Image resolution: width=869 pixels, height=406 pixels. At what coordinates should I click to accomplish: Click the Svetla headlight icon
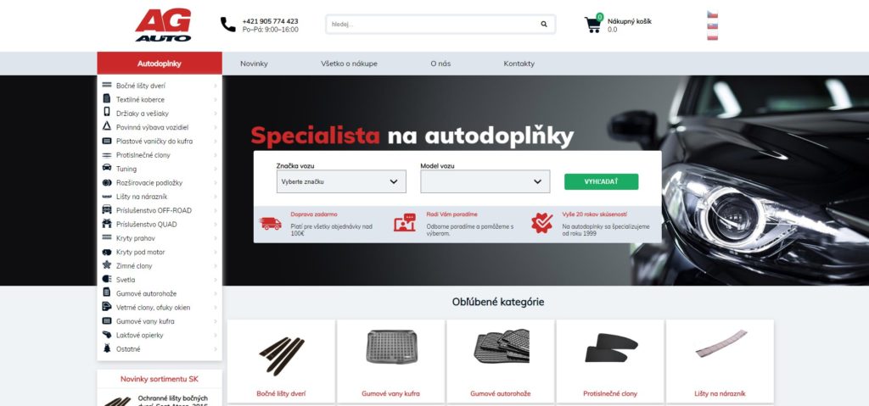click(107, 279)
